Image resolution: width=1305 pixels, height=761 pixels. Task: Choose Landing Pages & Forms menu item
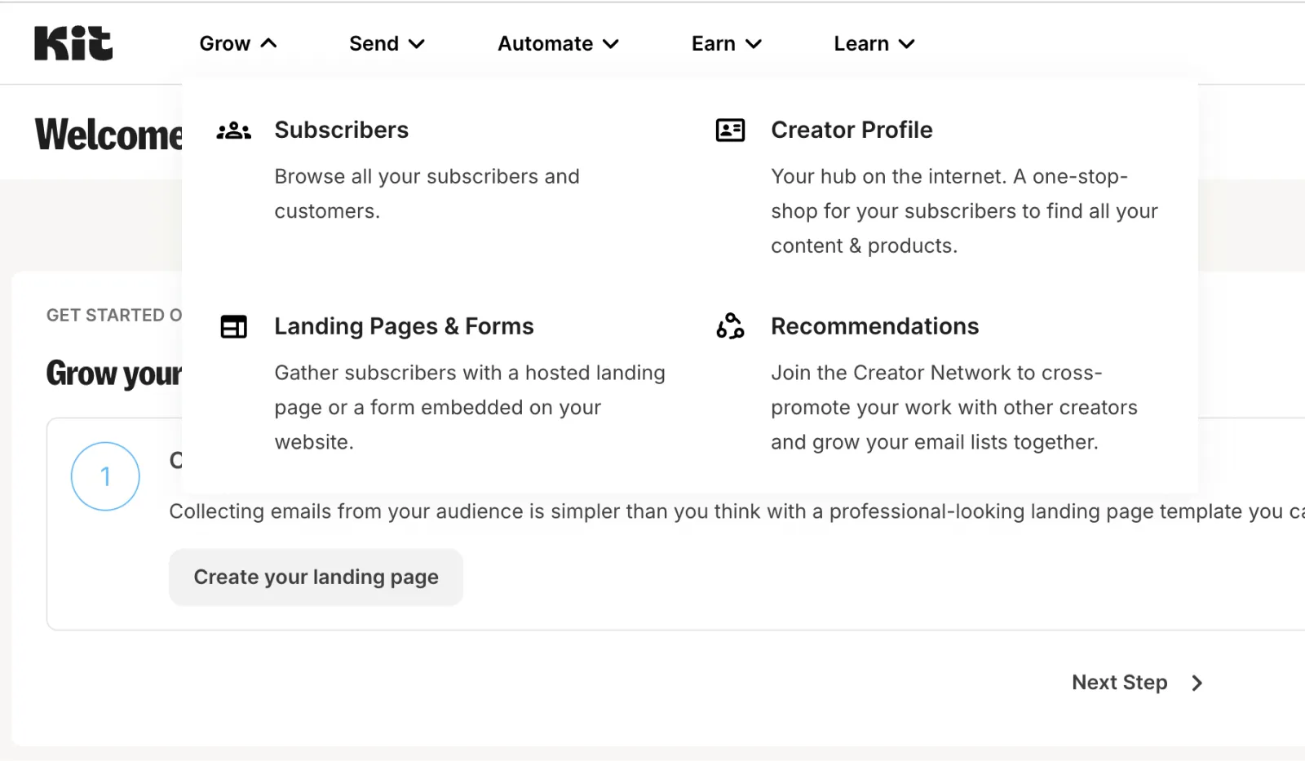tap(404, 327)
